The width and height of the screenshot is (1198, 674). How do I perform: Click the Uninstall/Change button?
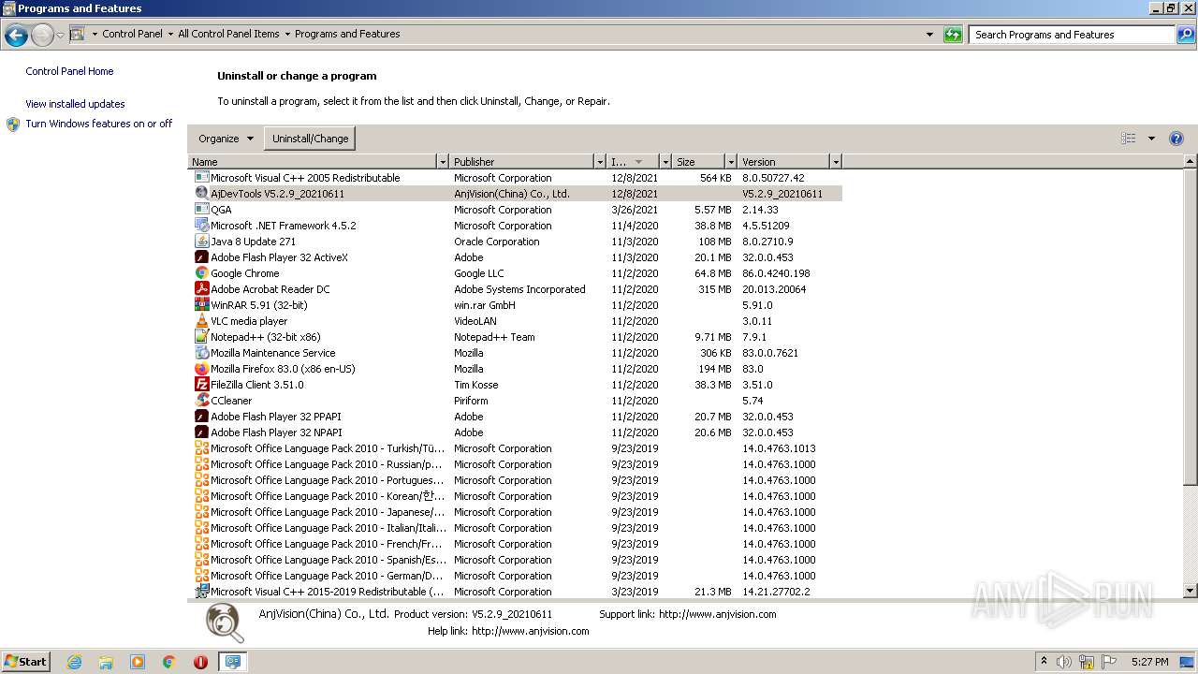click(310, 139)
